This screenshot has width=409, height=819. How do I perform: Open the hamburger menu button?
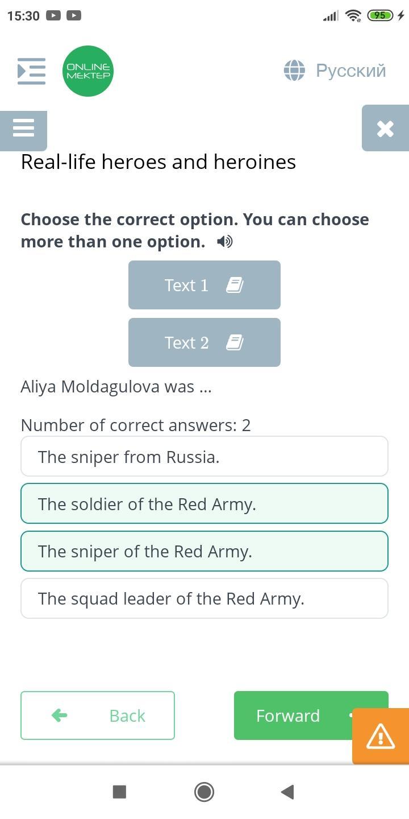point(23,129)
